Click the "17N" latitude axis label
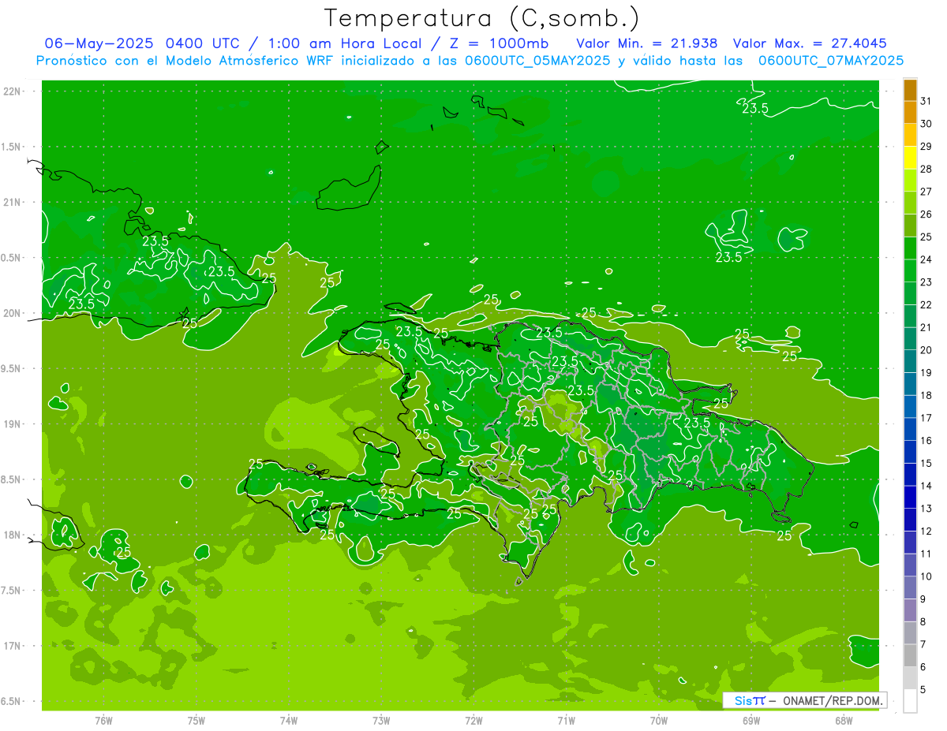947x731 pixels. click(x=13, y=646)
